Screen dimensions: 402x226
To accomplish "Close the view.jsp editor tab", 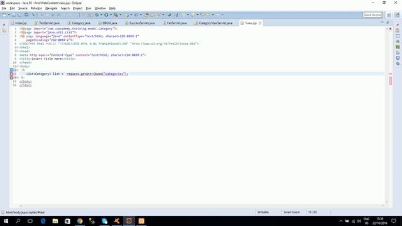I will tap(260, 23).
